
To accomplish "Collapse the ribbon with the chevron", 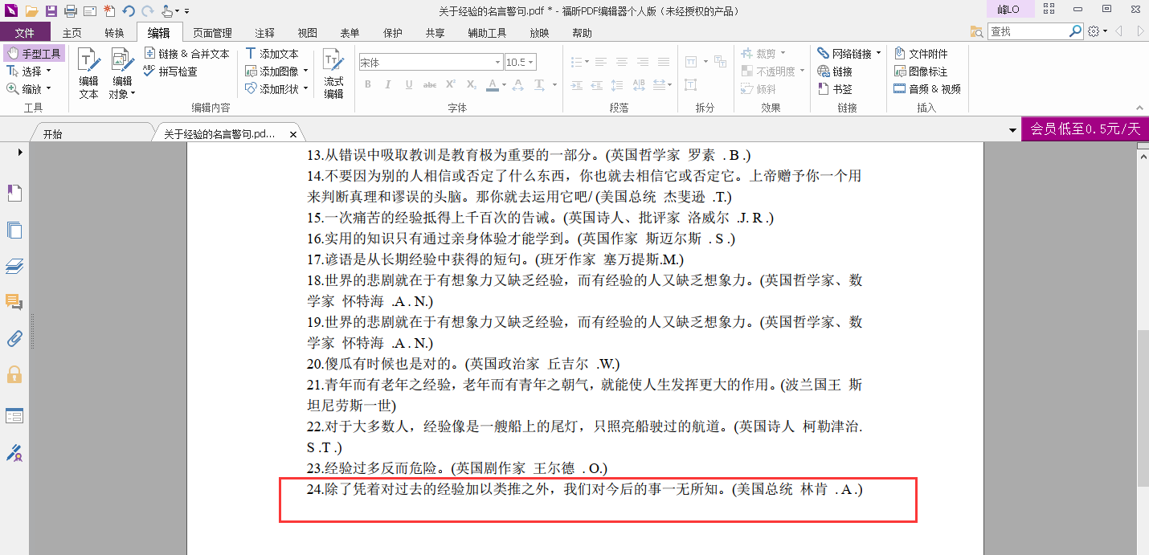I will 1139,108.
